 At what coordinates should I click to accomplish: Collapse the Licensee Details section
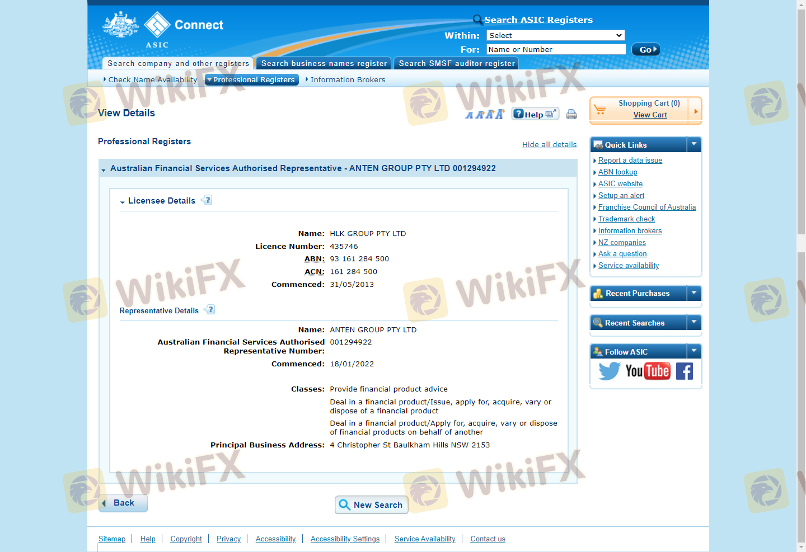coord(123,201)
